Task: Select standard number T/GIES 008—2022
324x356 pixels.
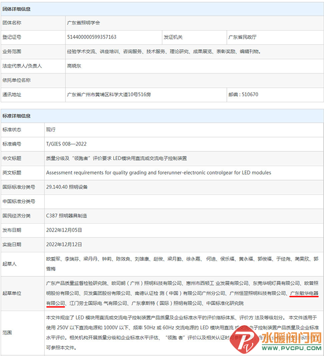Action: (66, 144)
